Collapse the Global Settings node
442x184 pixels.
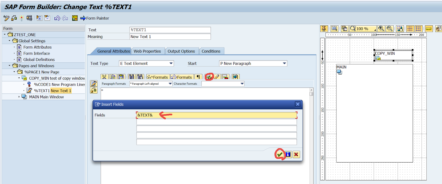[9, 41]
